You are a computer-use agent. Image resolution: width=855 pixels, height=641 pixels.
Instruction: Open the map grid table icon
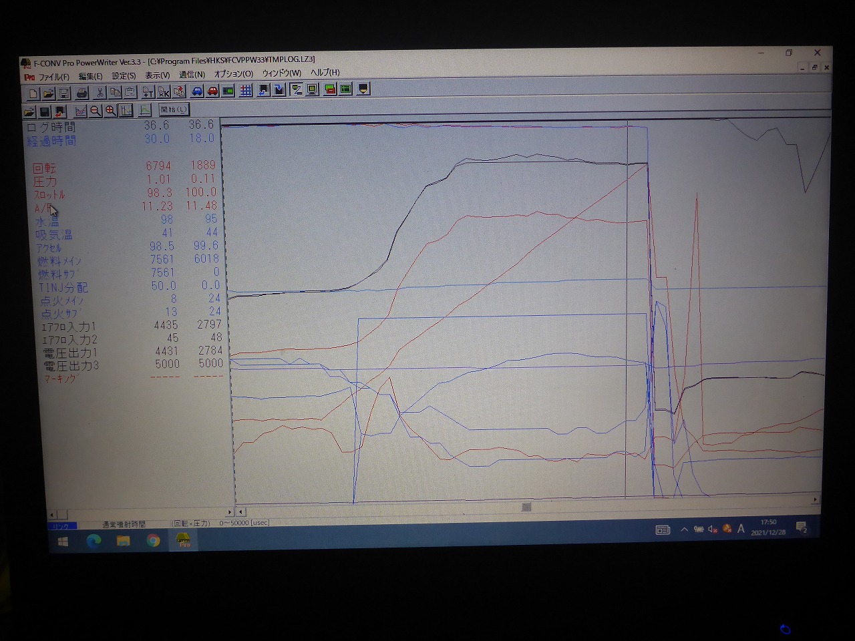click(246, 90)
